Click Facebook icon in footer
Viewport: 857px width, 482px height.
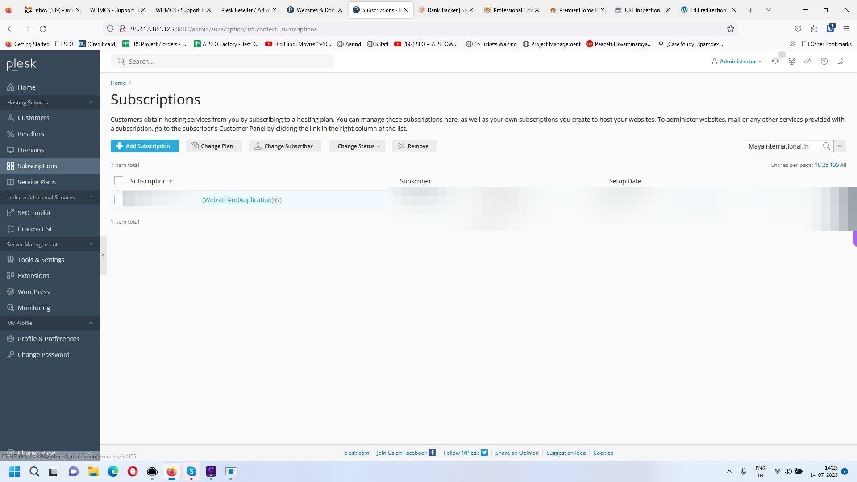click(432, 453)
